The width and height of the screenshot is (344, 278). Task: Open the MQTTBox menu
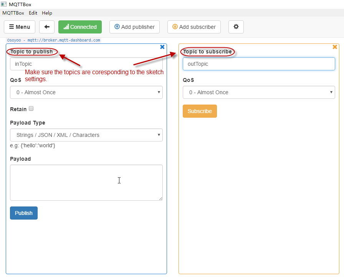[x=13, y=13]
